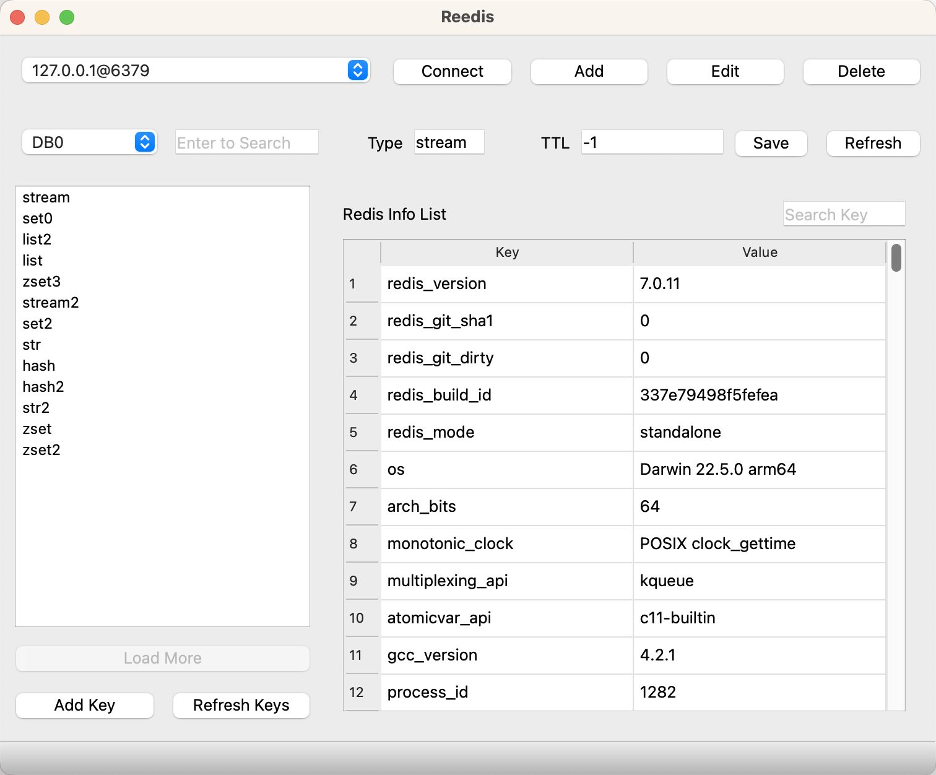Focus the TTL field showing -1
936x775 pixels.
(652, 142)
